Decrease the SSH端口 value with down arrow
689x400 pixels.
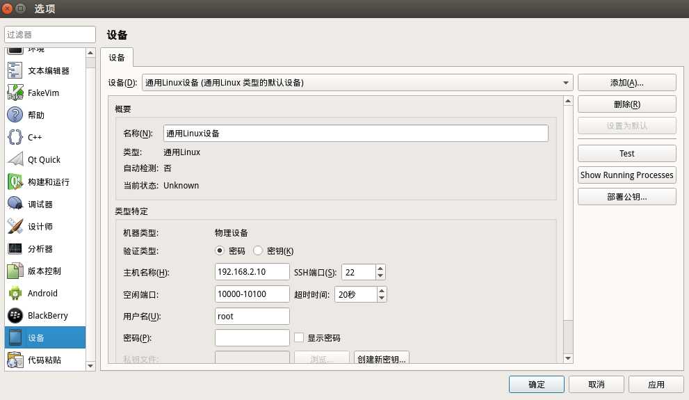pos(380,276)
